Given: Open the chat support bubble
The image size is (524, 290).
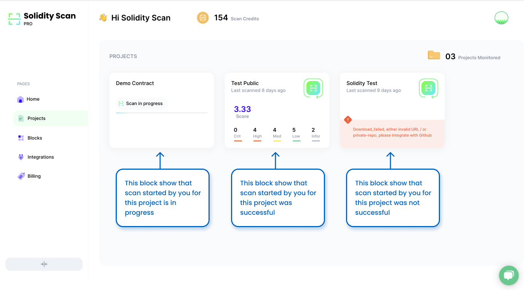Looking at the screenshot, I should [508, 275].
